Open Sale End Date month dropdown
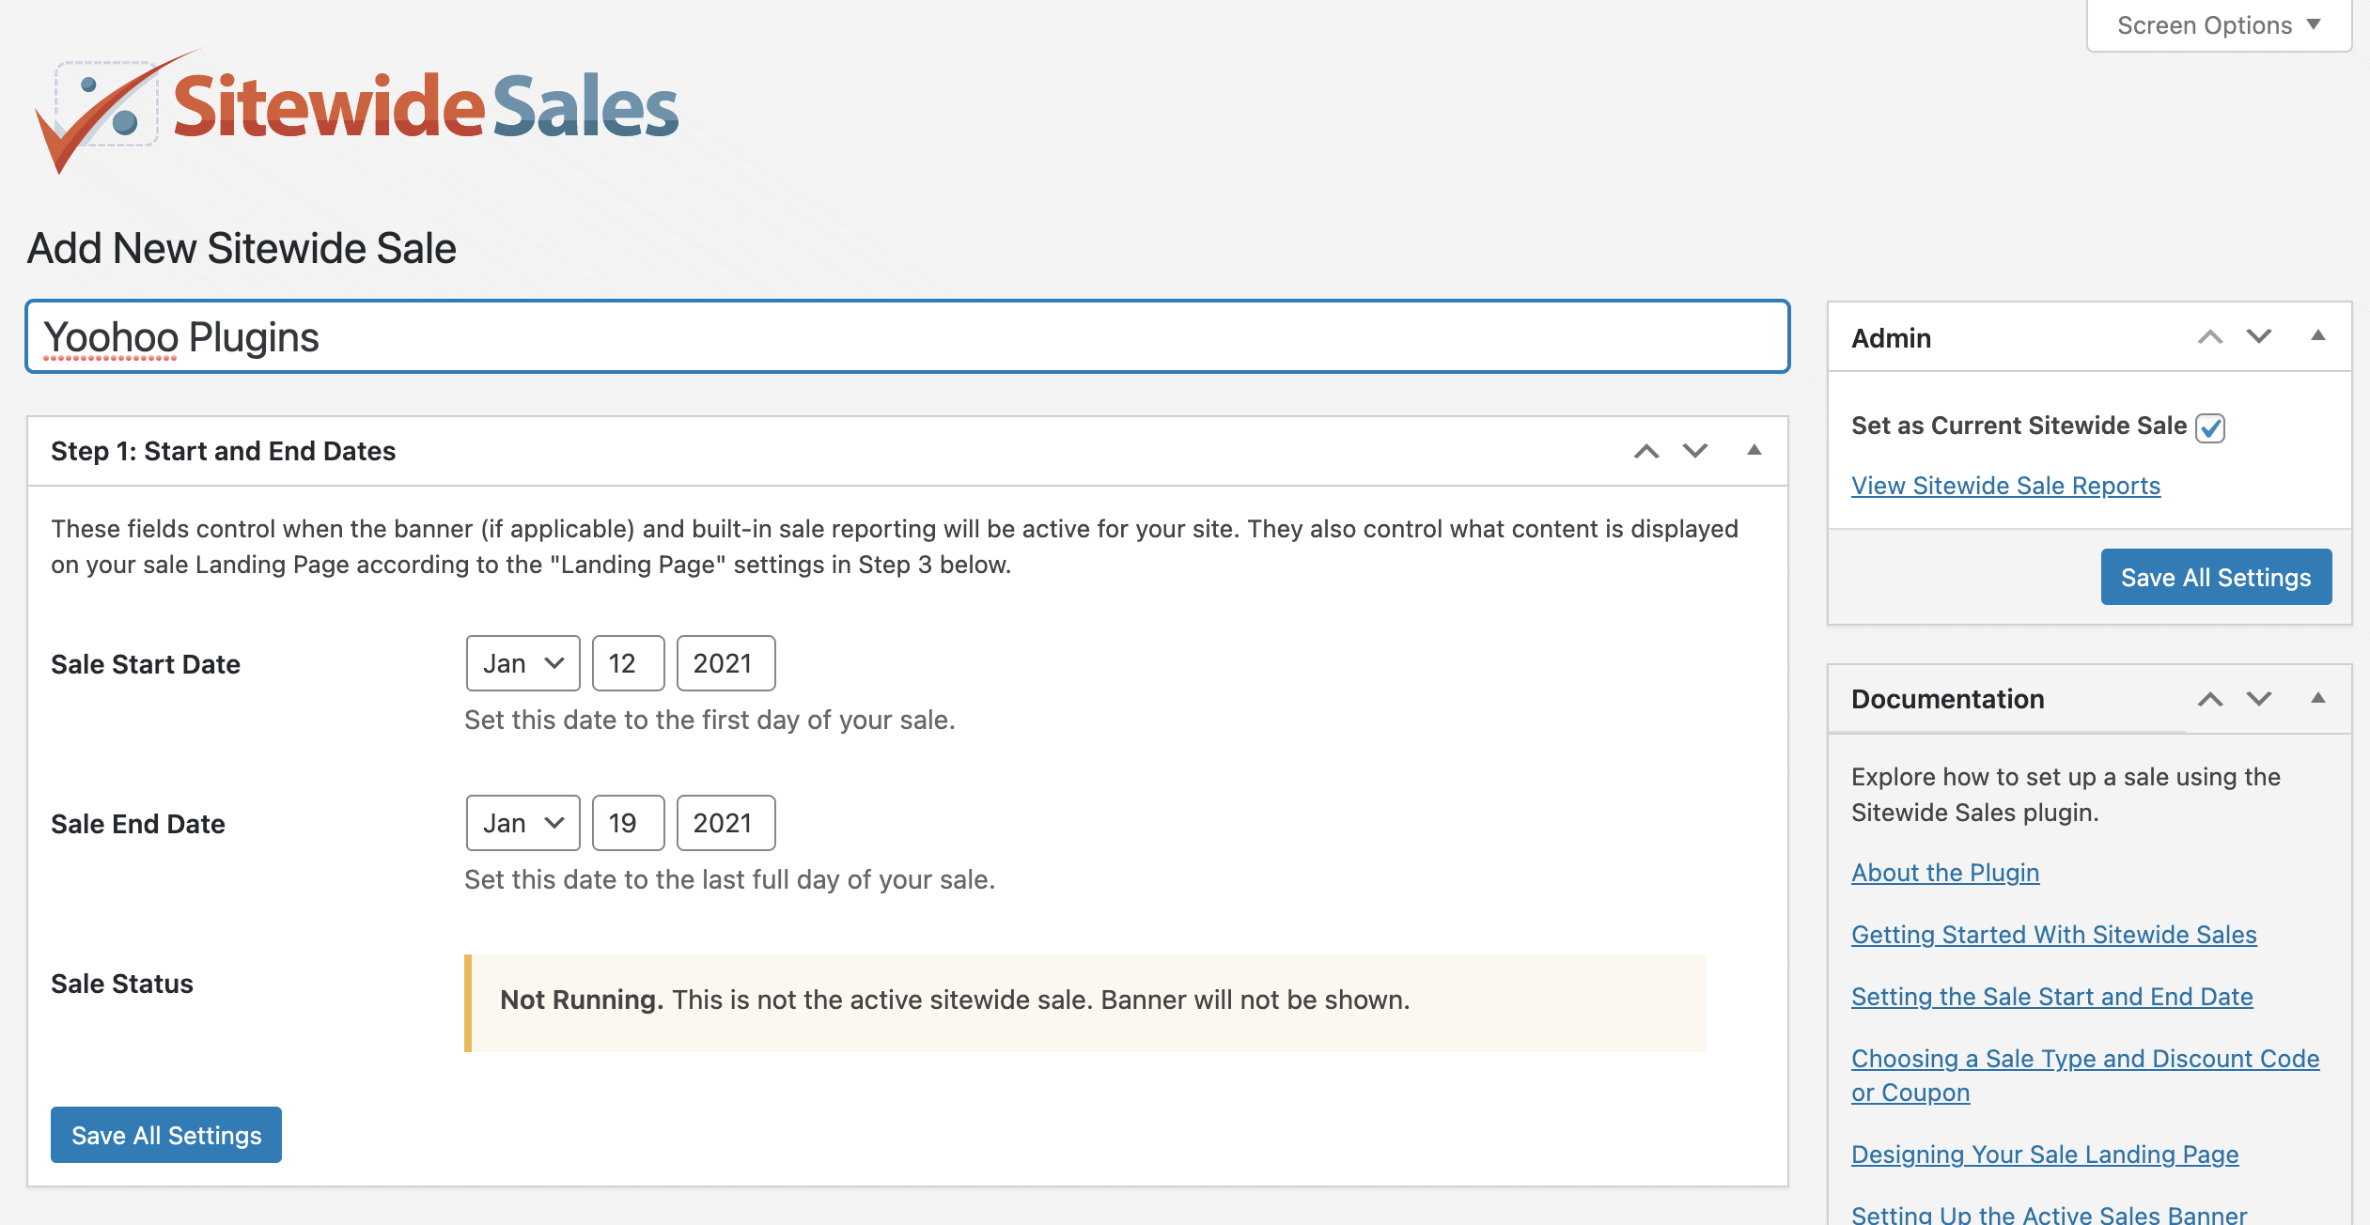Screen dimensions: 2370x1225 [x=523, y=823]
